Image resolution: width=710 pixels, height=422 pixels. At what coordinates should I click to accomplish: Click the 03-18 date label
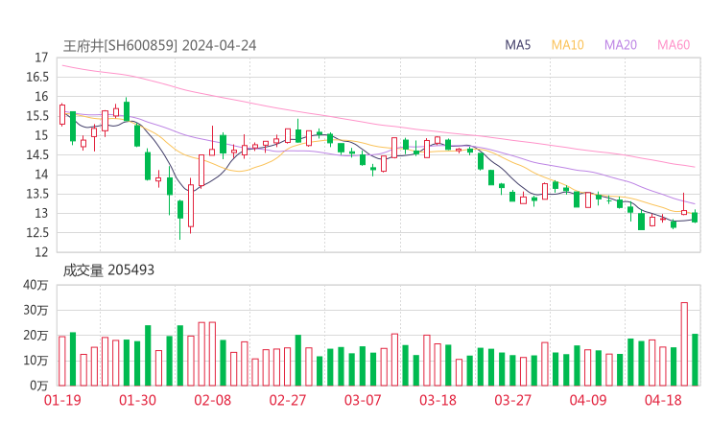438,400
